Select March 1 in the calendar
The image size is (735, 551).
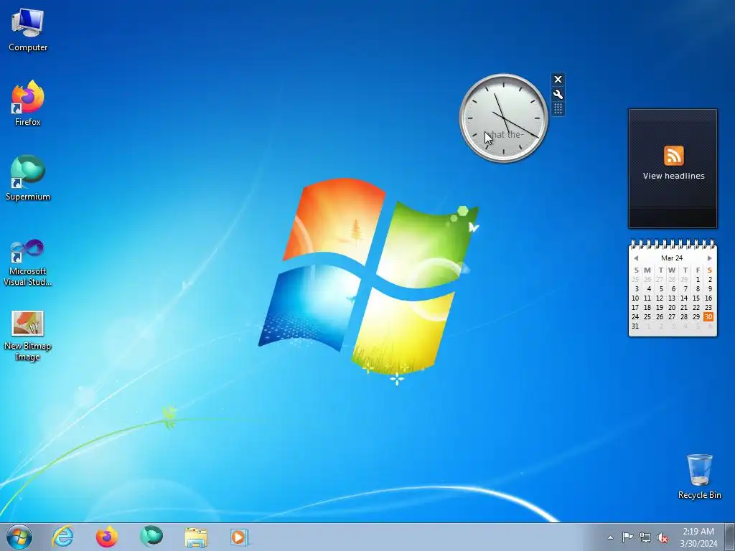[x=698, y=279]
